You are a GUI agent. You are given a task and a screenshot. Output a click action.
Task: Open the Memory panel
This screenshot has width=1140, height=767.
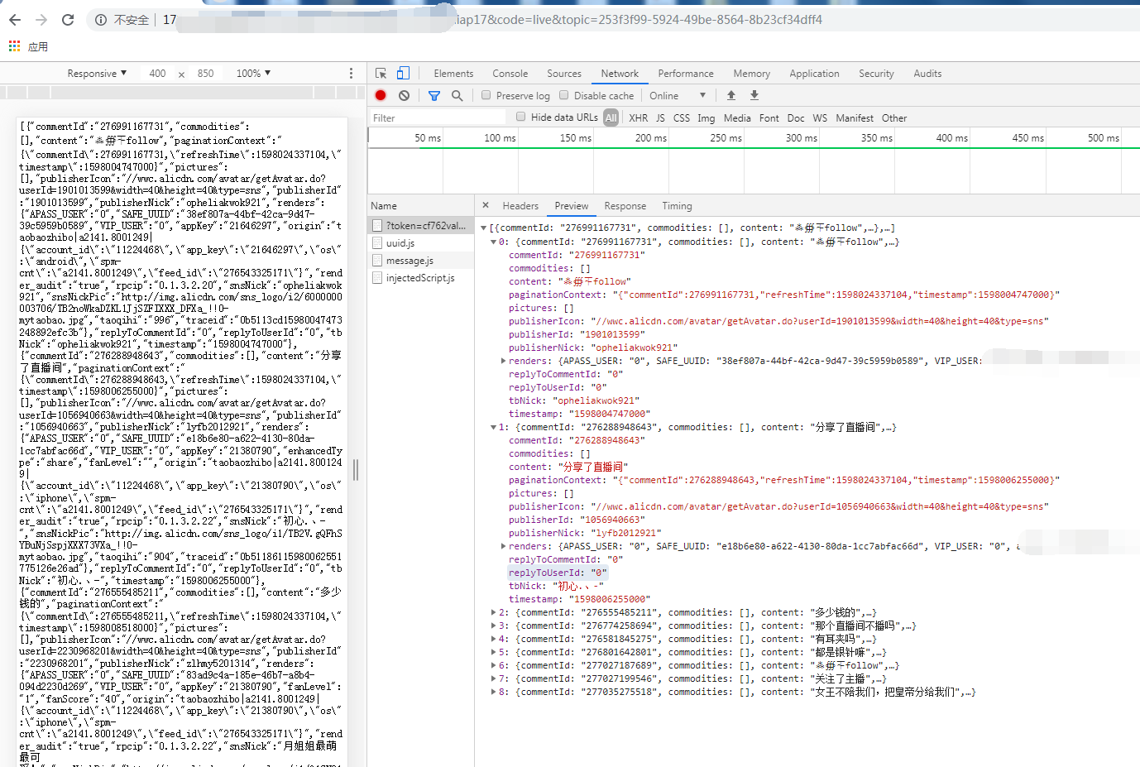tap(751, 74)
